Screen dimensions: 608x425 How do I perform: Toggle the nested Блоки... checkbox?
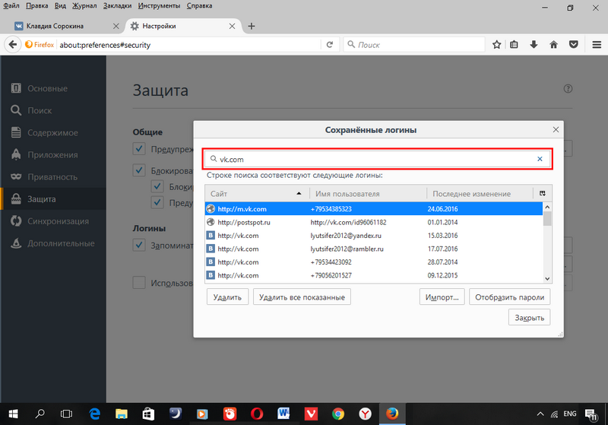157,186
